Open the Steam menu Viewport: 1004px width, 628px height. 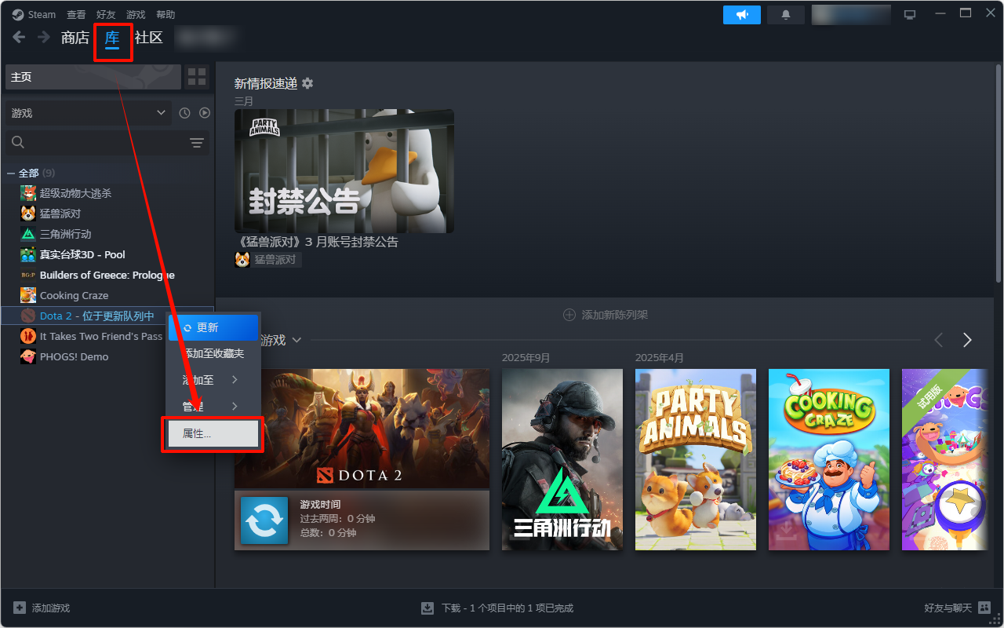42,14
